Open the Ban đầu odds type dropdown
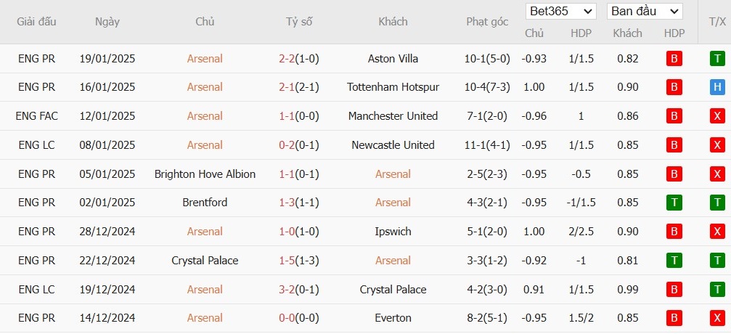Screen dimensions: 731x334 pos(645,11)
